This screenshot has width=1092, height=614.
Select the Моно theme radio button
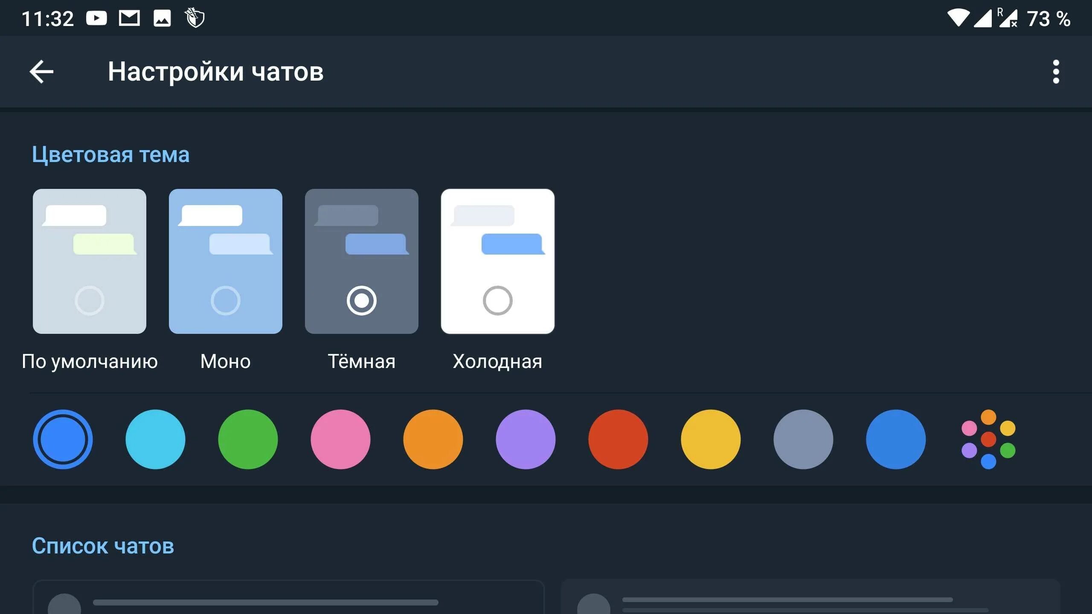225,301
